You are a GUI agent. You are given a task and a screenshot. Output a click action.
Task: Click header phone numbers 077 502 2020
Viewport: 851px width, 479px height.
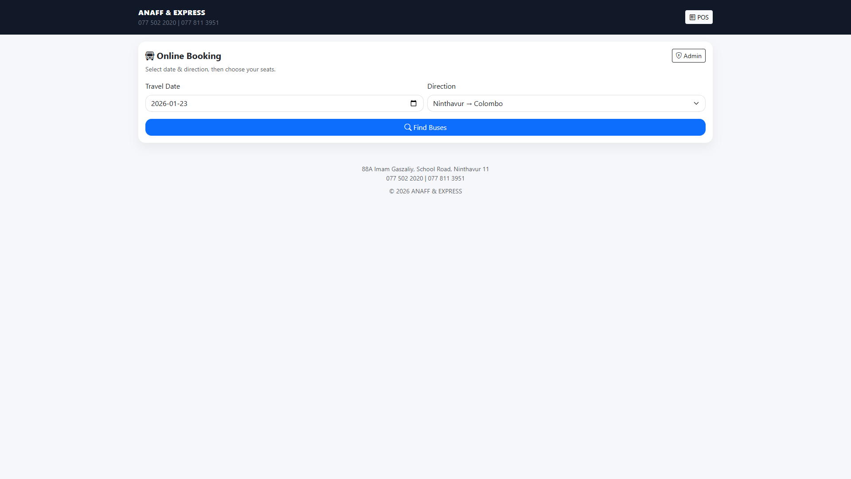157,23
